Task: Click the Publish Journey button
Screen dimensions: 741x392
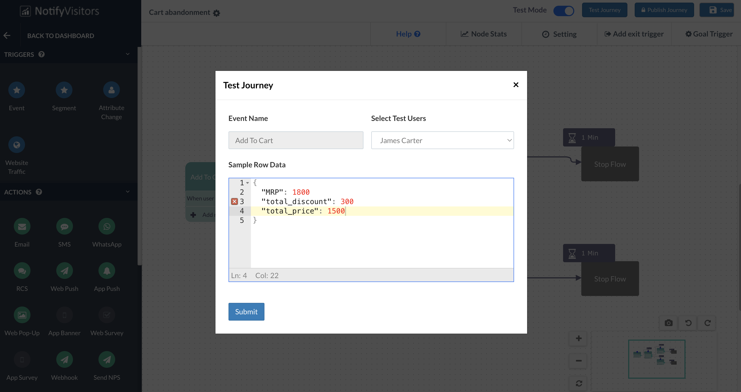Action: click(664, 10)
